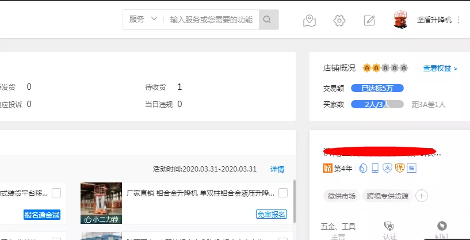
Task: Click the 诚信通 orange badge icon
Action: (328, 168)
